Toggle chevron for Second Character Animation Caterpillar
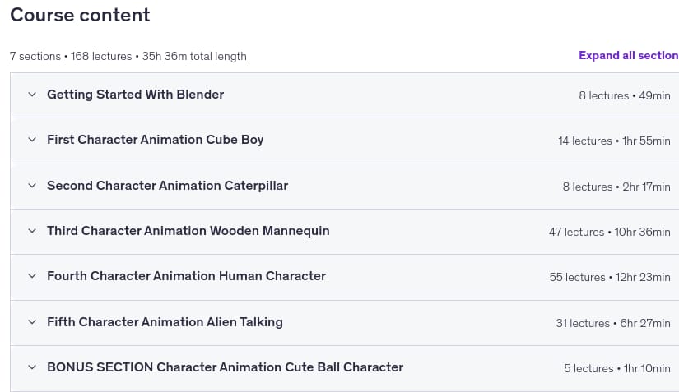Viewport: 679px width, 392px height. (32, 186)
